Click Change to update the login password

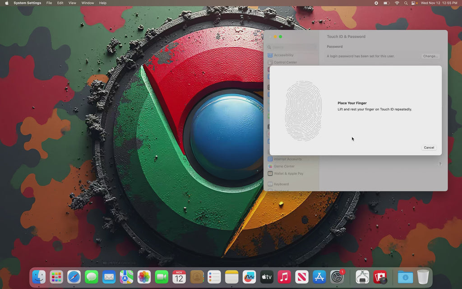[430, 56]
